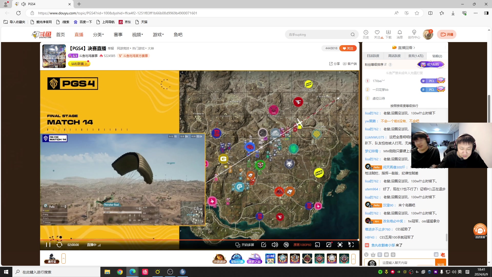492x277 pixels.
Task: Click the 下载 download icon
Action: point(388,34)
